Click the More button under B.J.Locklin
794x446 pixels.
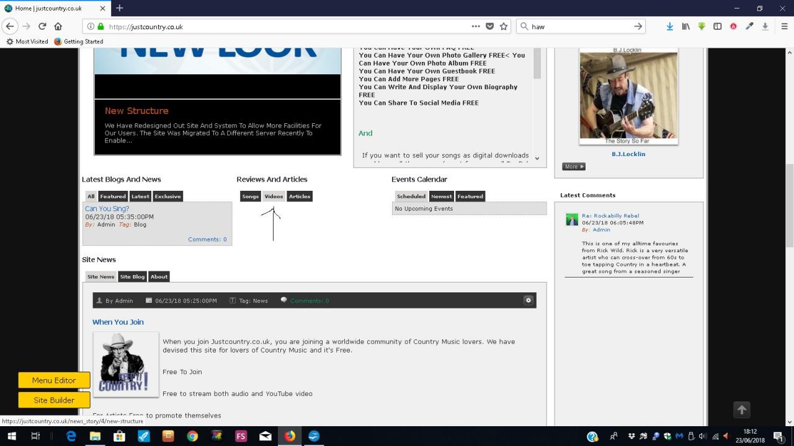click(573, 167)
